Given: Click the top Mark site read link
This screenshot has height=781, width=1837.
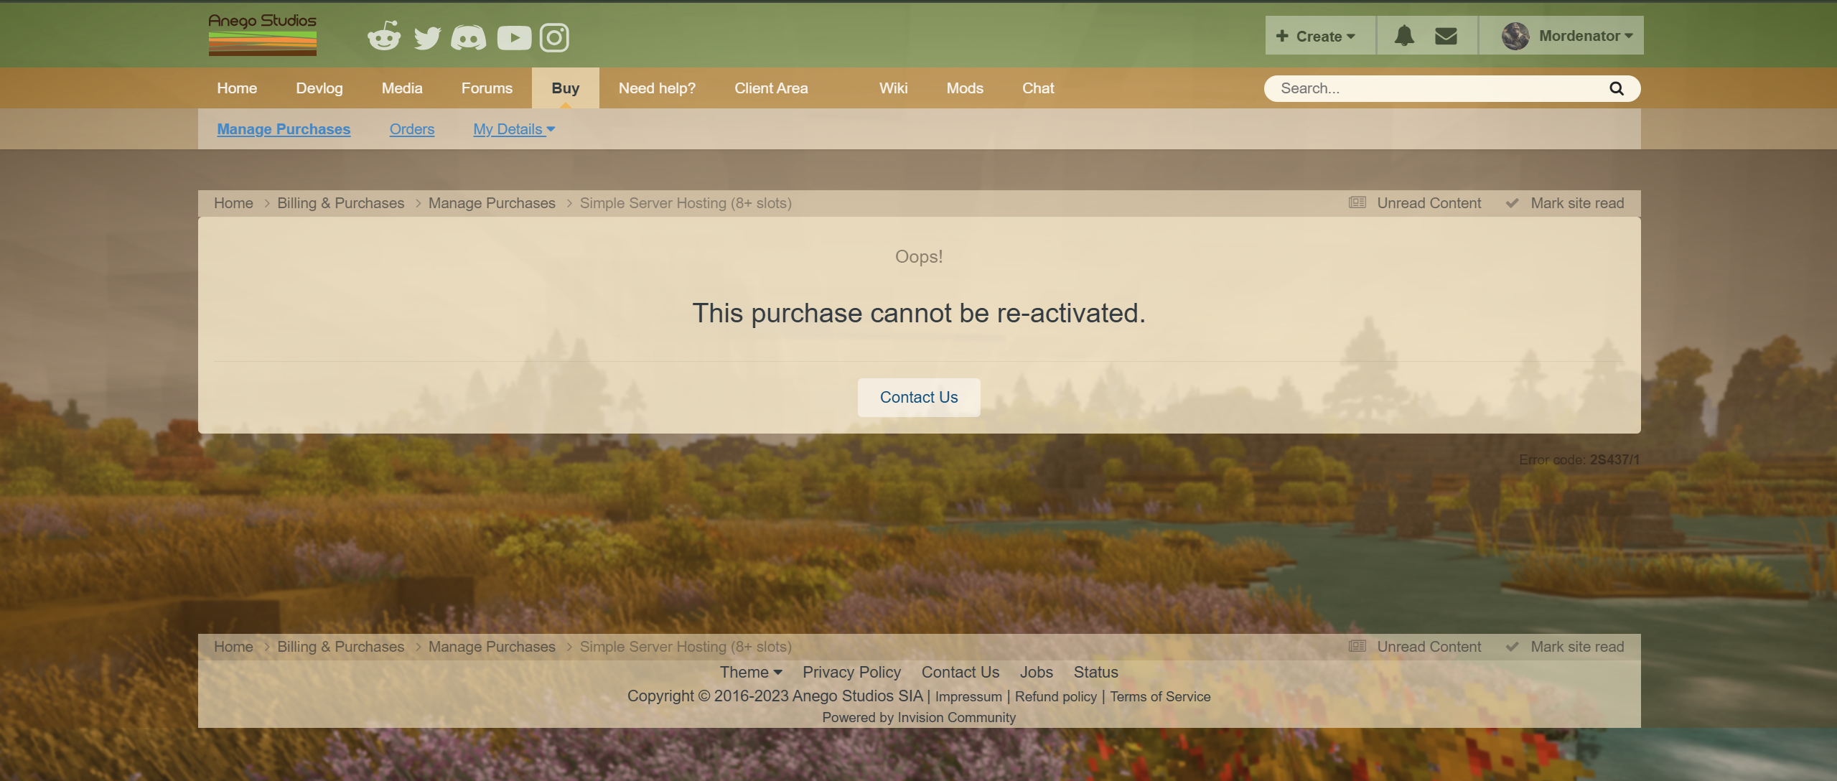Looking at the screenshot, I should [x=1576, y=203].
